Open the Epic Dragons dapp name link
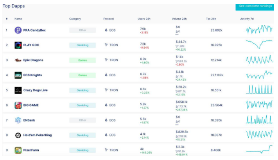This screenshot has height=160, width=278. [33, 60]
